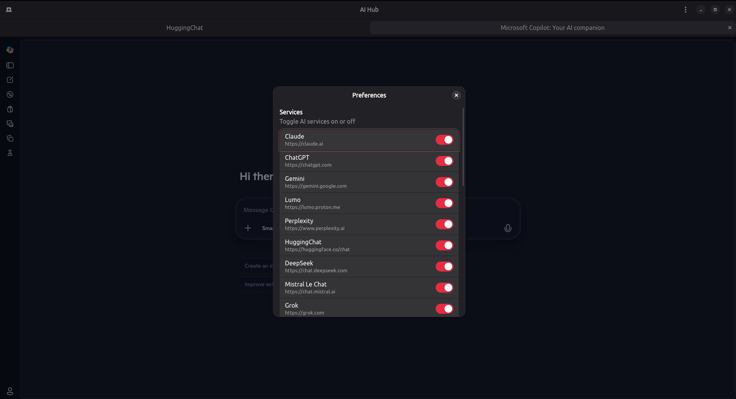Select the blocked-sites icon in the sidebar
Viewport: 736px width, 399px height.
pos(10,94)
